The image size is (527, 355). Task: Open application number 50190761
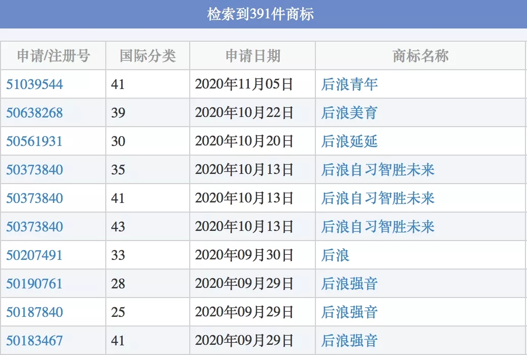tap(34, 284)
